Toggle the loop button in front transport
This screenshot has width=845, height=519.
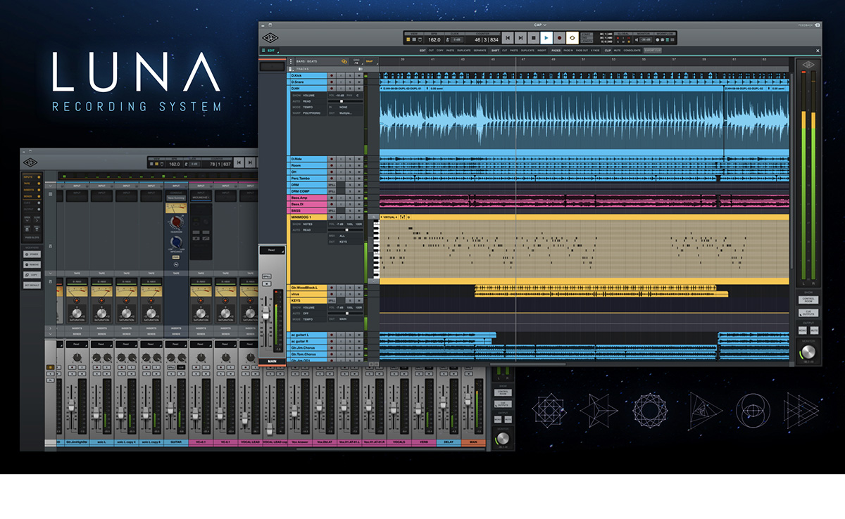click(572, 38)
